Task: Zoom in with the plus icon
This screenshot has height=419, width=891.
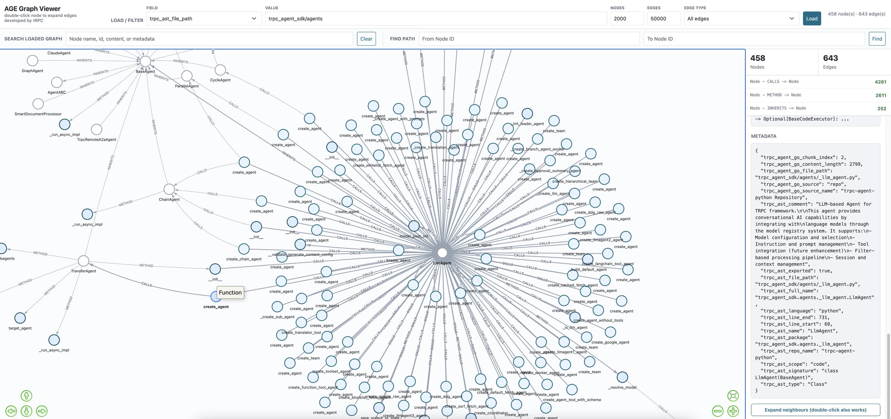Action: [x=733, y=411]
